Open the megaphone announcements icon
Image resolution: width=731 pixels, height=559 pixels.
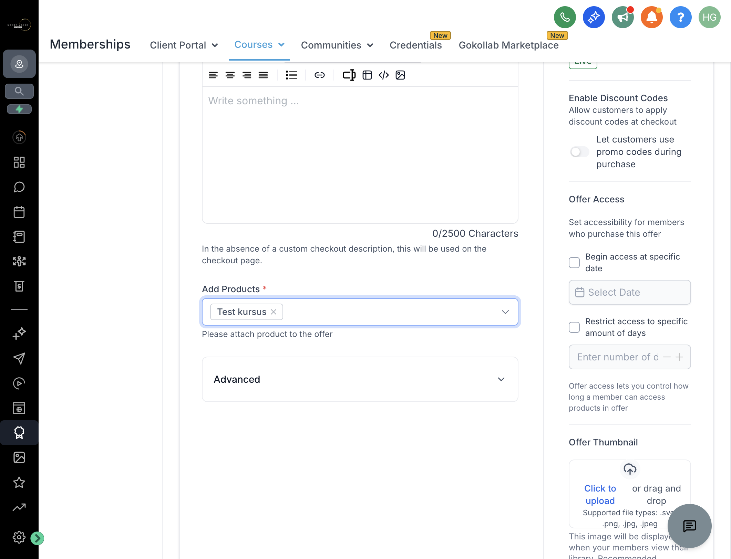pyautogui.click(x=623, y=17)
